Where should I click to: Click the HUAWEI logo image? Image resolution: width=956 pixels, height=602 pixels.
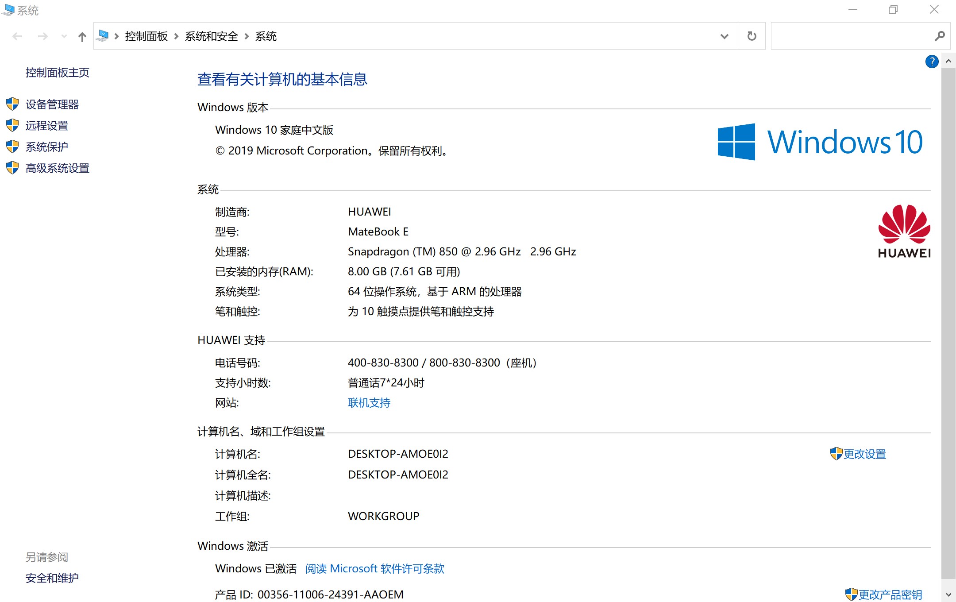pos(904,231)
